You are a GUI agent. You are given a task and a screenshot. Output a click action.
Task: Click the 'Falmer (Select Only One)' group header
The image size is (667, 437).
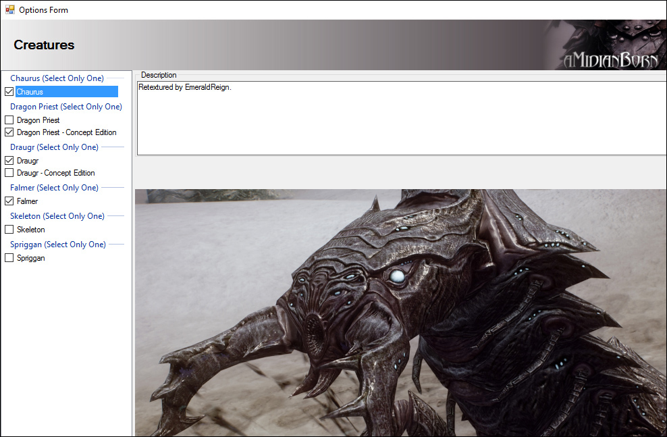click(54, 188)
